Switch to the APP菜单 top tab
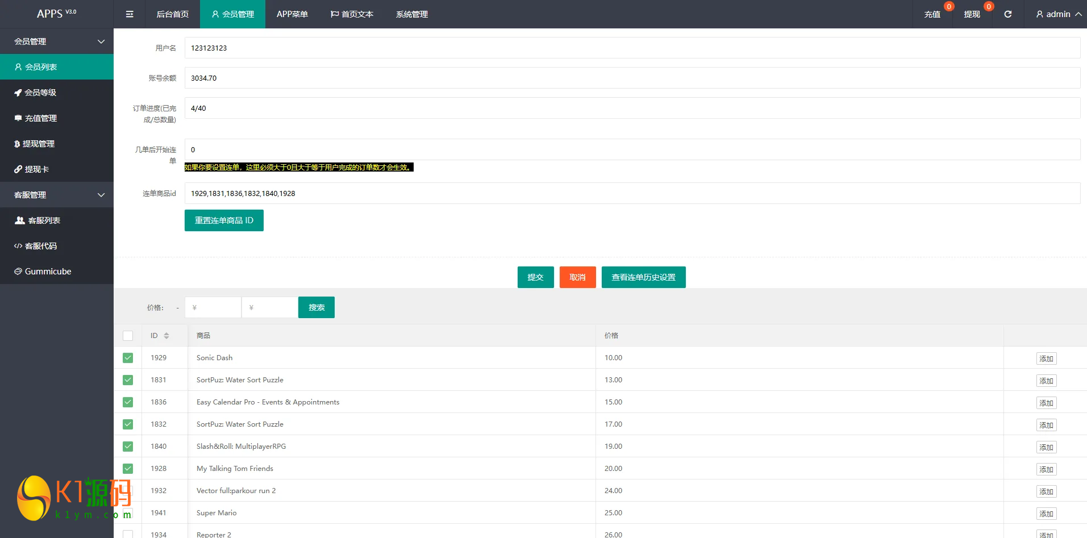The width and height of the screenshot is (1087, 538). coord(292,14)
